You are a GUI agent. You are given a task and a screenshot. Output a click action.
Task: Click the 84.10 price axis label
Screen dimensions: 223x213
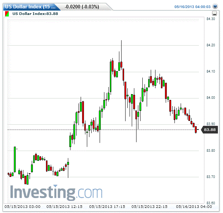(211, 71)
